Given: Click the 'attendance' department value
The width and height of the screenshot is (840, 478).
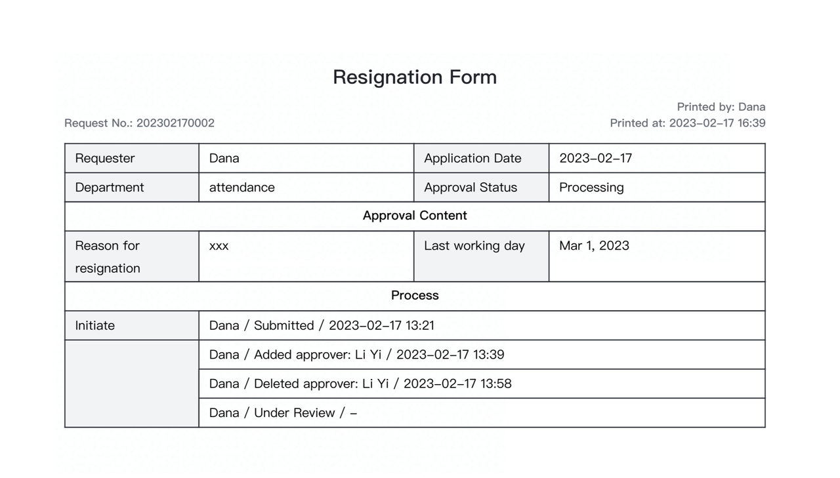Looking at the screenshot, I should [242, 188].
